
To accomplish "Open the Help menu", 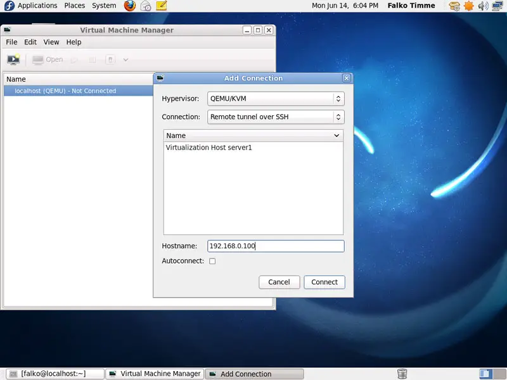I will tap(74, 42).
